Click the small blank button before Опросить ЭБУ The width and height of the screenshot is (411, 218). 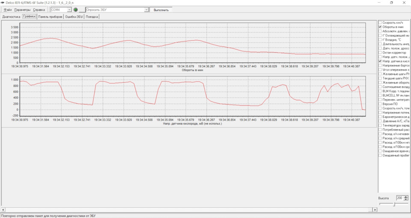(x=82, y=10)
